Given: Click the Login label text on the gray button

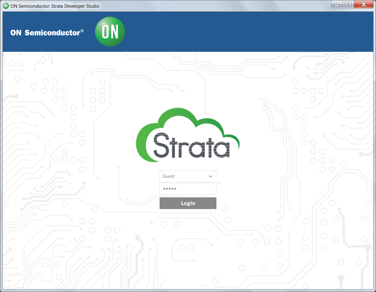Looking at the screenshot, I should coord(188,203).
